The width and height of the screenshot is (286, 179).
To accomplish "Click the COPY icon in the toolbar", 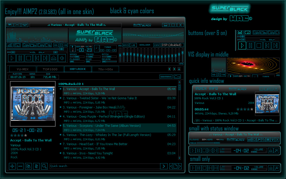I will 26,45.
